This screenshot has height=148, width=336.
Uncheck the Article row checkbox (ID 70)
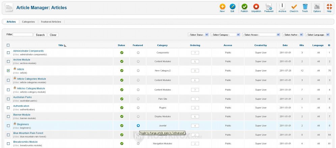tap(8, 70)
